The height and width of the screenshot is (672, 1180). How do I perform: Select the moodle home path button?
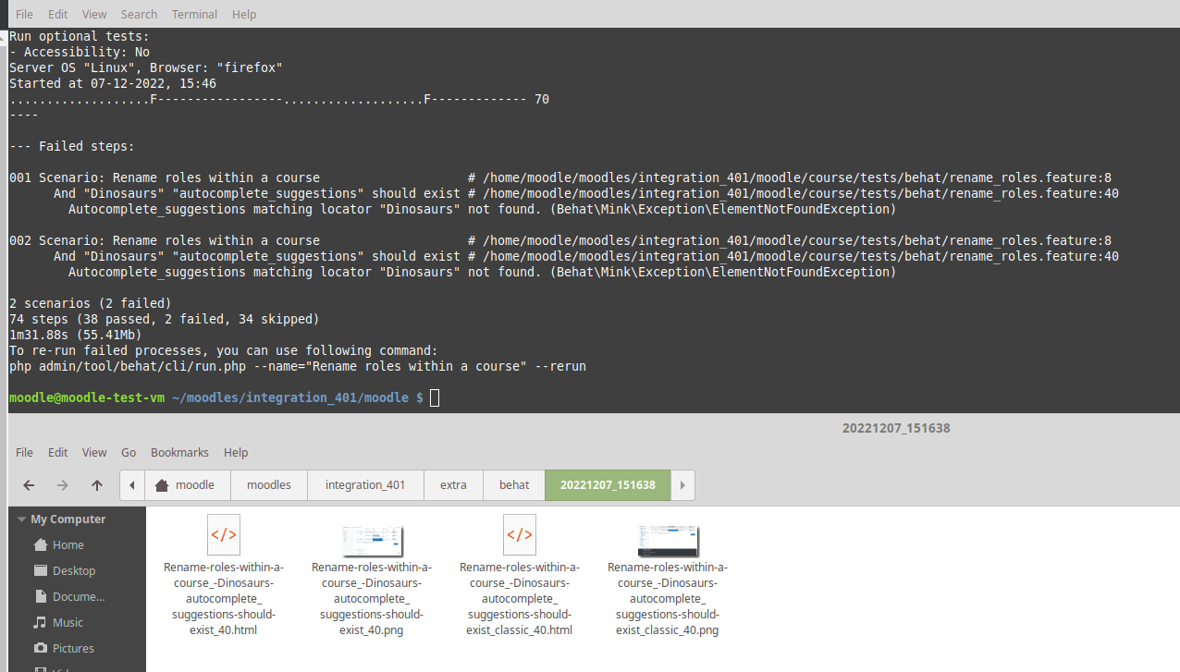click(x=188, y=485)
